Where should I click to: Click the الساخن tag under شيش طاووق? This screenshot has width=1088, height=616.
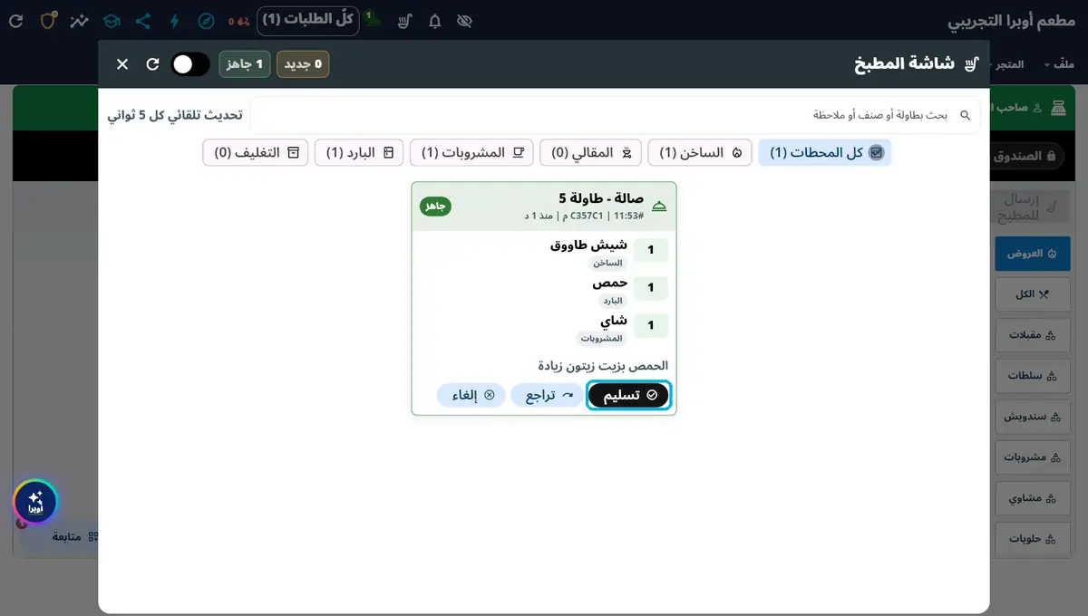(x=608, y=263)
